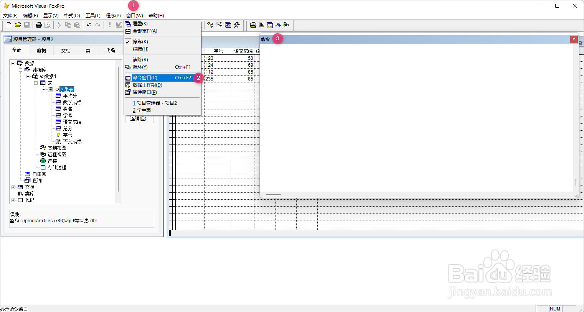Viewport: 584px width, 312px height.
Task: Choose 命令窗口(C) from the 窗口 menu
Action: (x=162, y=78)
